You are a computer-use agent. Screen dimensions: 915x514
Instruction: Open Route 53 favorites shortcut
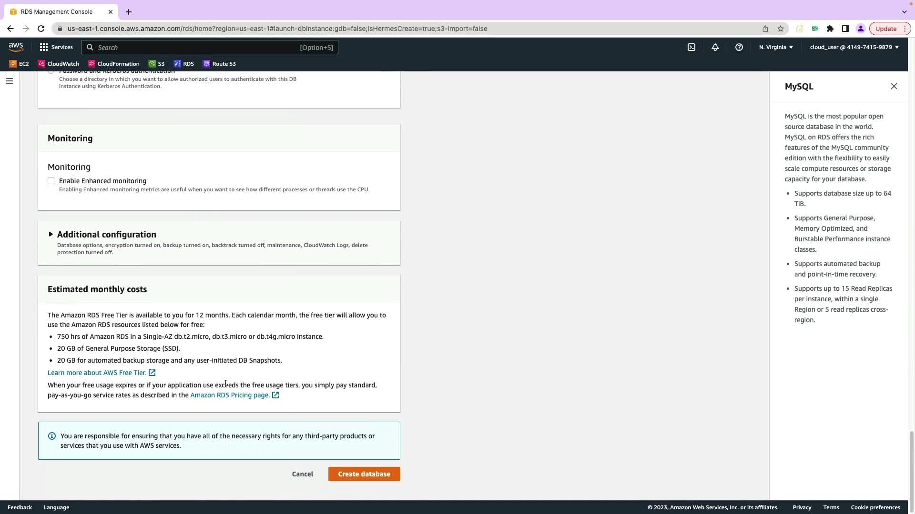pyautogui.click(x=219, y=64)
